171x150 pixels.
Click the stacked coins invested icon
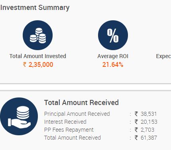pyautogui.click(x=38, y=35)
